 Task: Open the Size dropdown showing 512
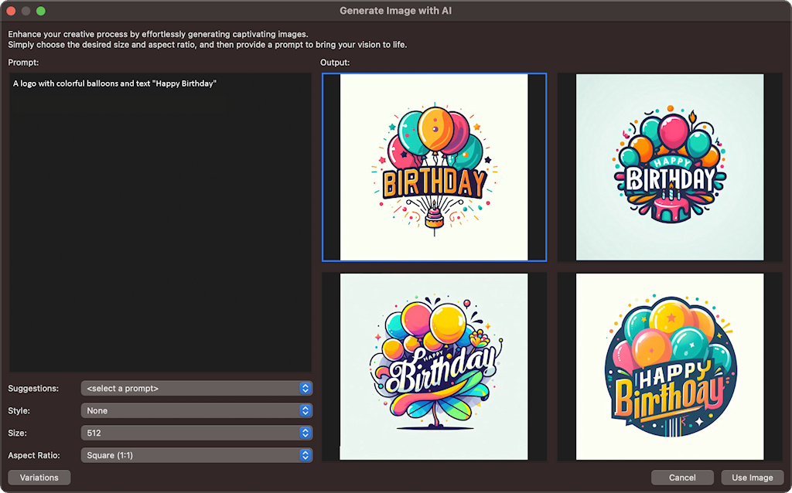tap(196, 433)
